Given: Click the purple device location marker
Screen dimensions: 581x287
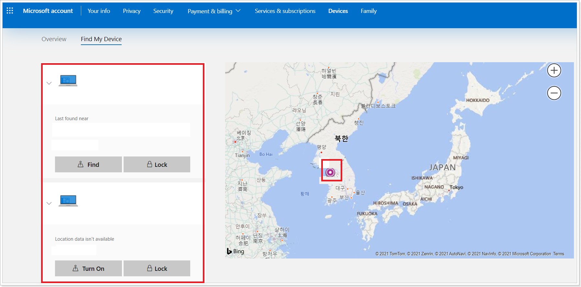Looking at the screenshot, I should click(x=330, y=172).
